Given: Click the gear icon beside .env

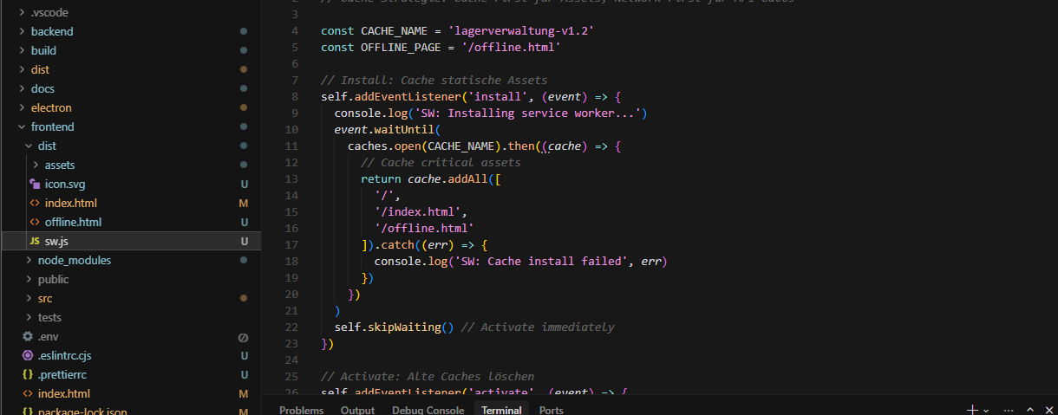Looking at the screenshot, I should coord(28,336).
